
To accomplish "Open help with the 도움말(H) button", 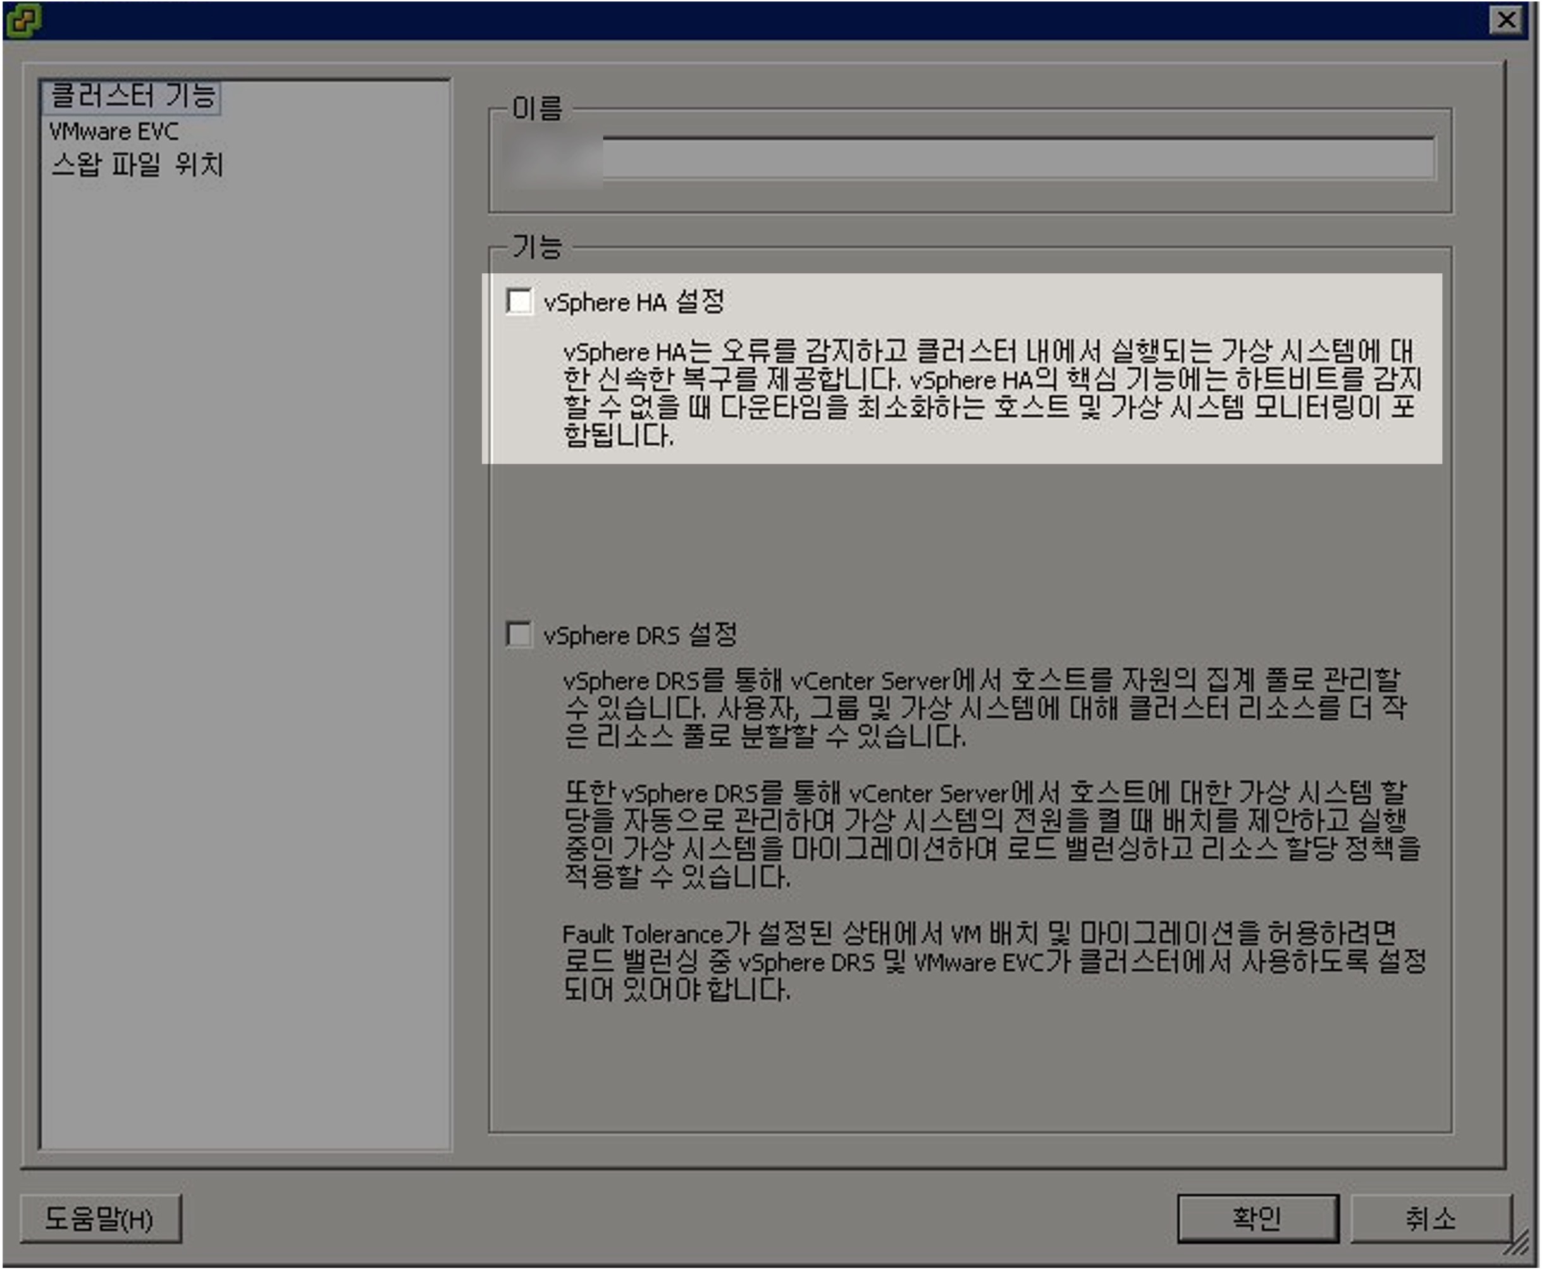I will [100, 1218].
